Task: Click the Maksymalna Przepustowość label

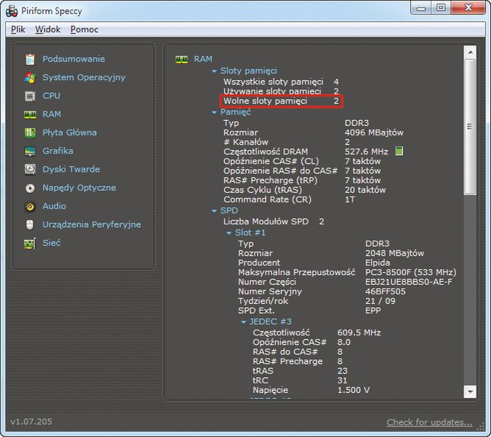Action: coord(296,272)
